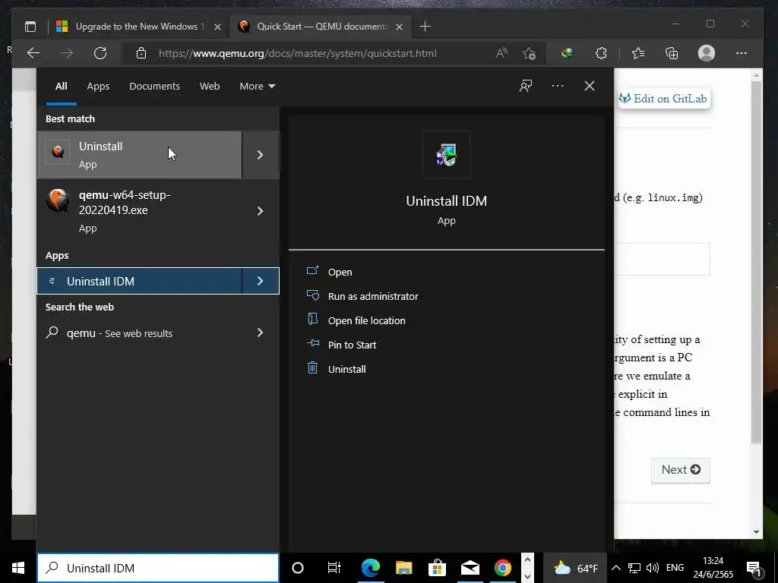778x583 pixels.
Task: Expand the arrow beside the Uninstall best match
Action: click(x=261, y=155)
